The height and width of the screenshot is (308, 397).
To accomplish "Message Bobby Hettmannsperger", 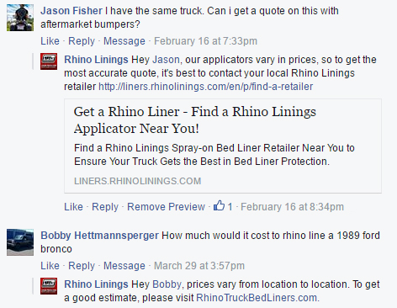I will coord(124,266).
